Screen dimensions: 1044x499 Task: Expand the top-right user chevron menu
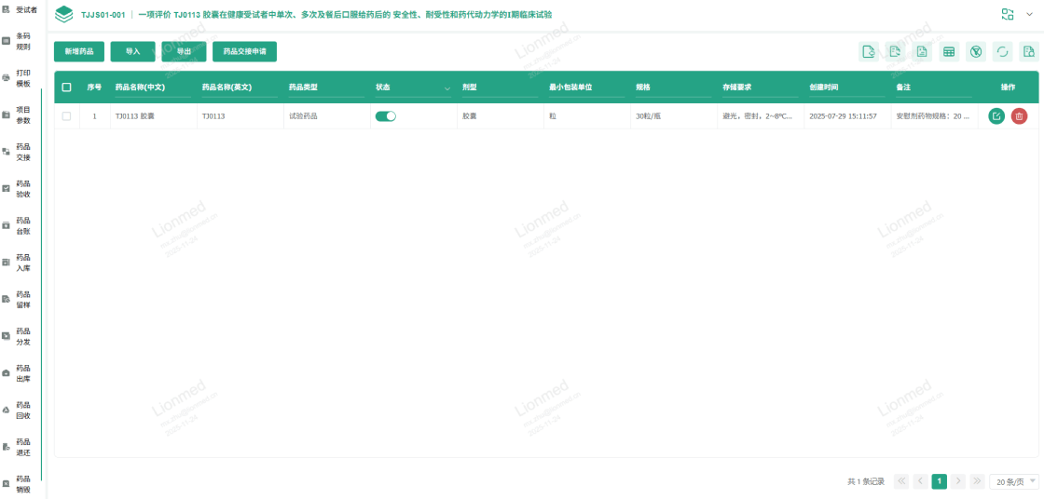(1029, 14)
